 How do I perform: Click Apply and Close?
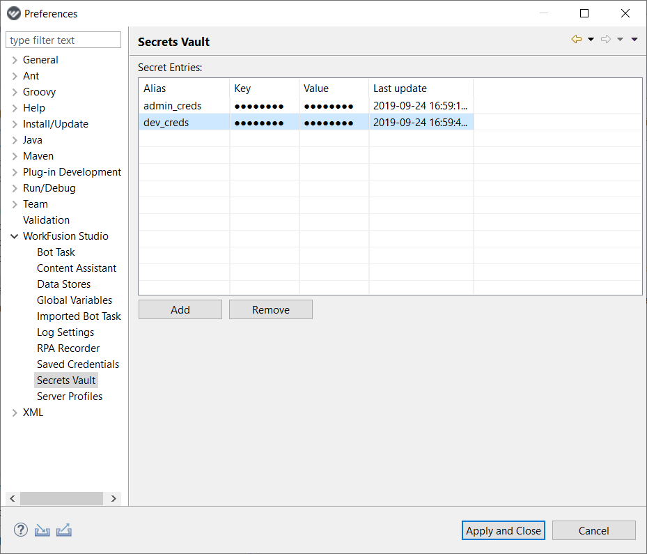(504, 530)
